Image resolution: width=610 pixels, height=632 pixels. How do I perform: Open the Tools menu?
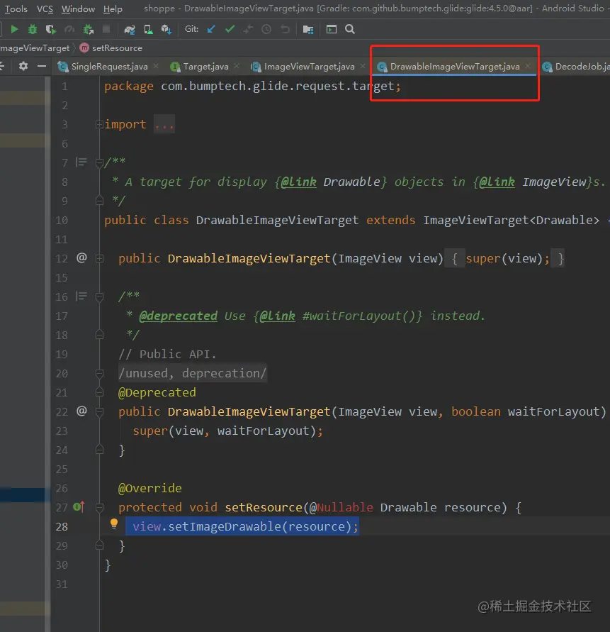click(x=16, y=9)
